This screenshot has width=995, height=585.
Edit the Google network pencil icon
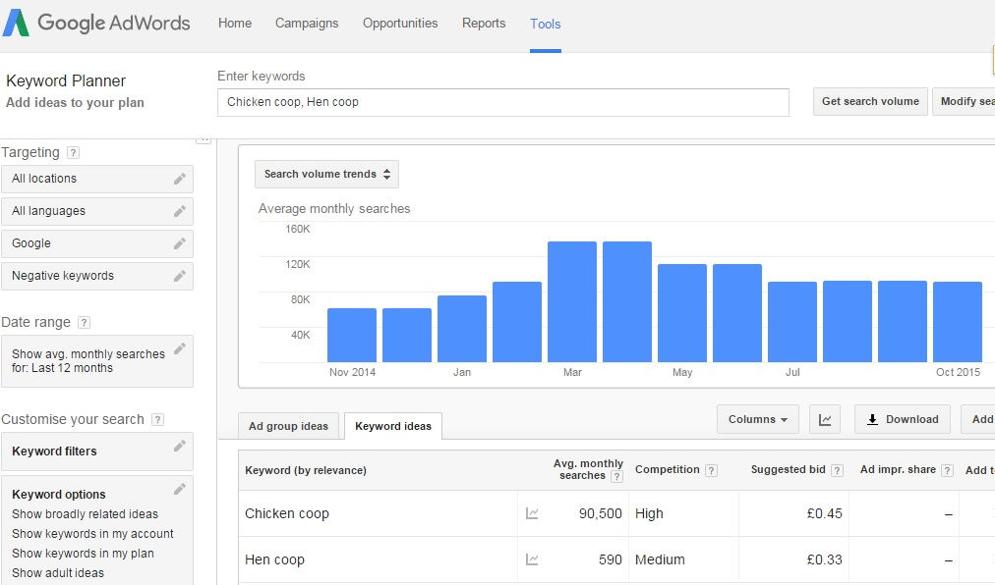(x=180, y=243)
